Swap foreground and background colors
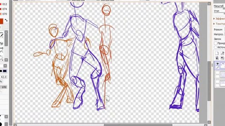 [x=6, y=20]
